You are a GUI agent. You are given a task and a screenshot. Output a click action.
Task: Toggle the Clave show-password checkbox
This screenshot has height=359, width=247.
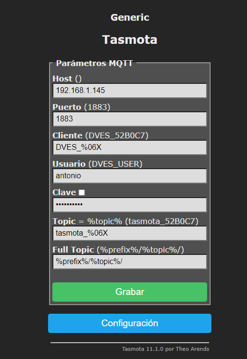(x=82, y=193)
